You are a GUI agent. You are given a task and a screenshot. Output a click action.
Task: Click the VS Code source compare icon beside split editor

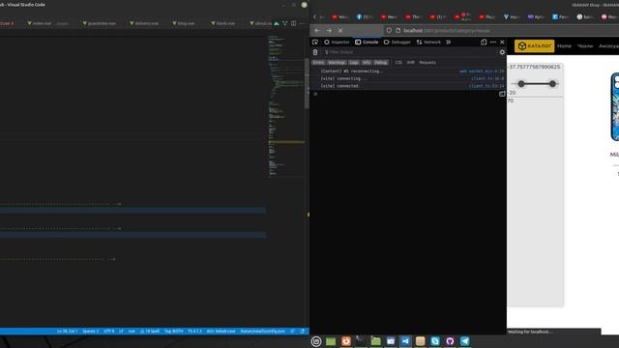click(285, 23)
